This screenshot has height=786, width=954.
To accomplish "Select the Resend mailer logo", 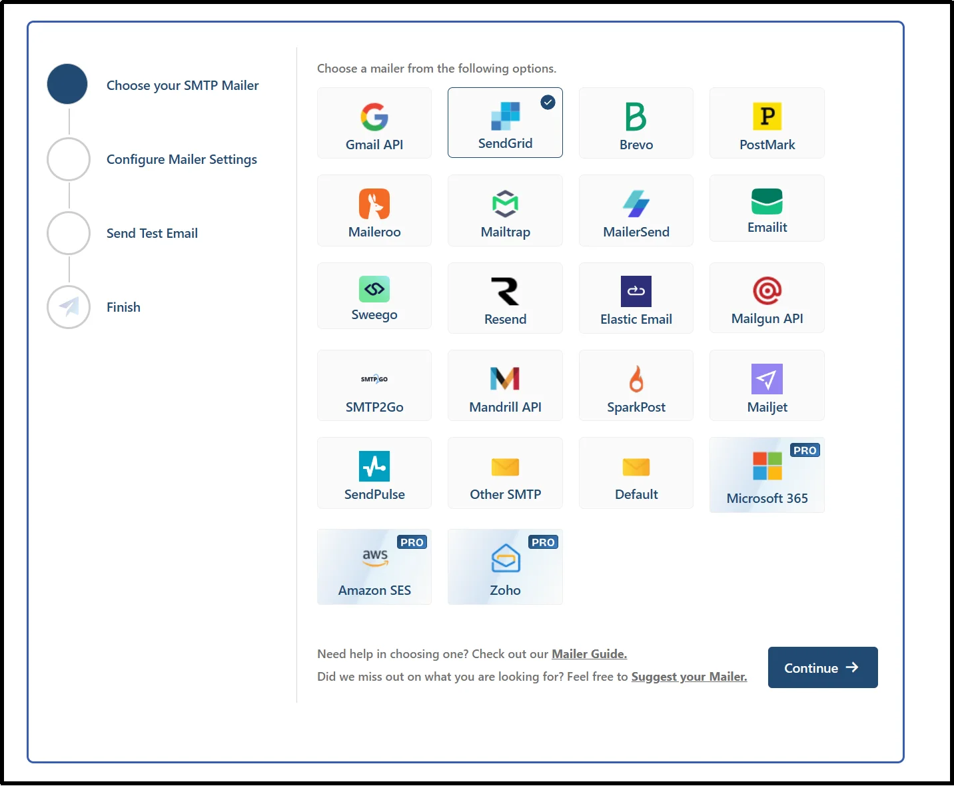I will (x=505, y=291).
